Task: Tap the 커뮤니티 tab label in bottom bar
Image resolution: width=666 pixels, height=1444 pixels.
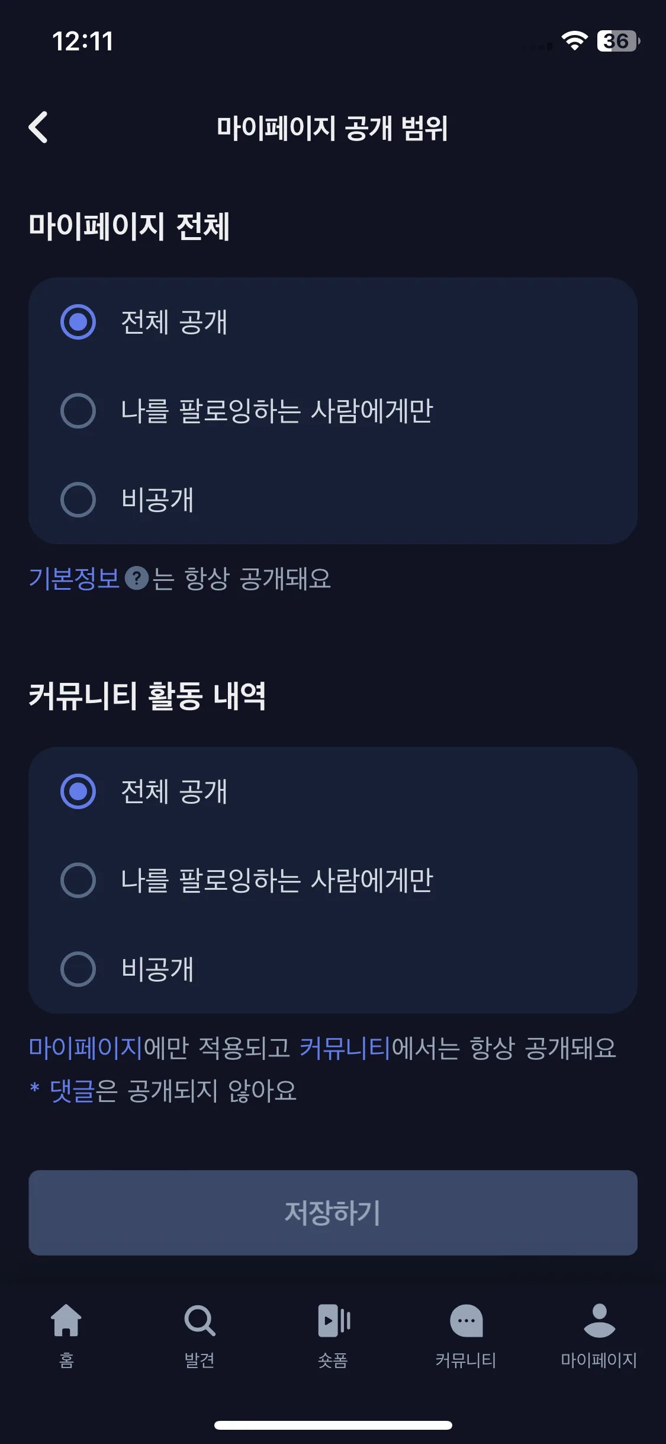Action: [466, 1360]
